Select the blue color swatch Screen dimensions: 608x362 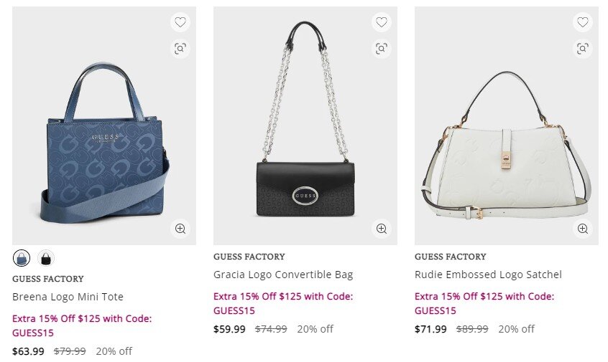pos(22,258)
